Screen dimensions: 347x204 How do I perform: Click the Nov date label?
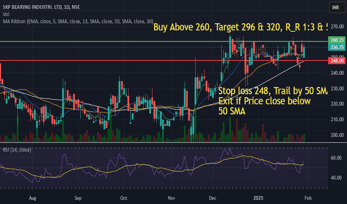pyautogui.click(x=171, y=198)
